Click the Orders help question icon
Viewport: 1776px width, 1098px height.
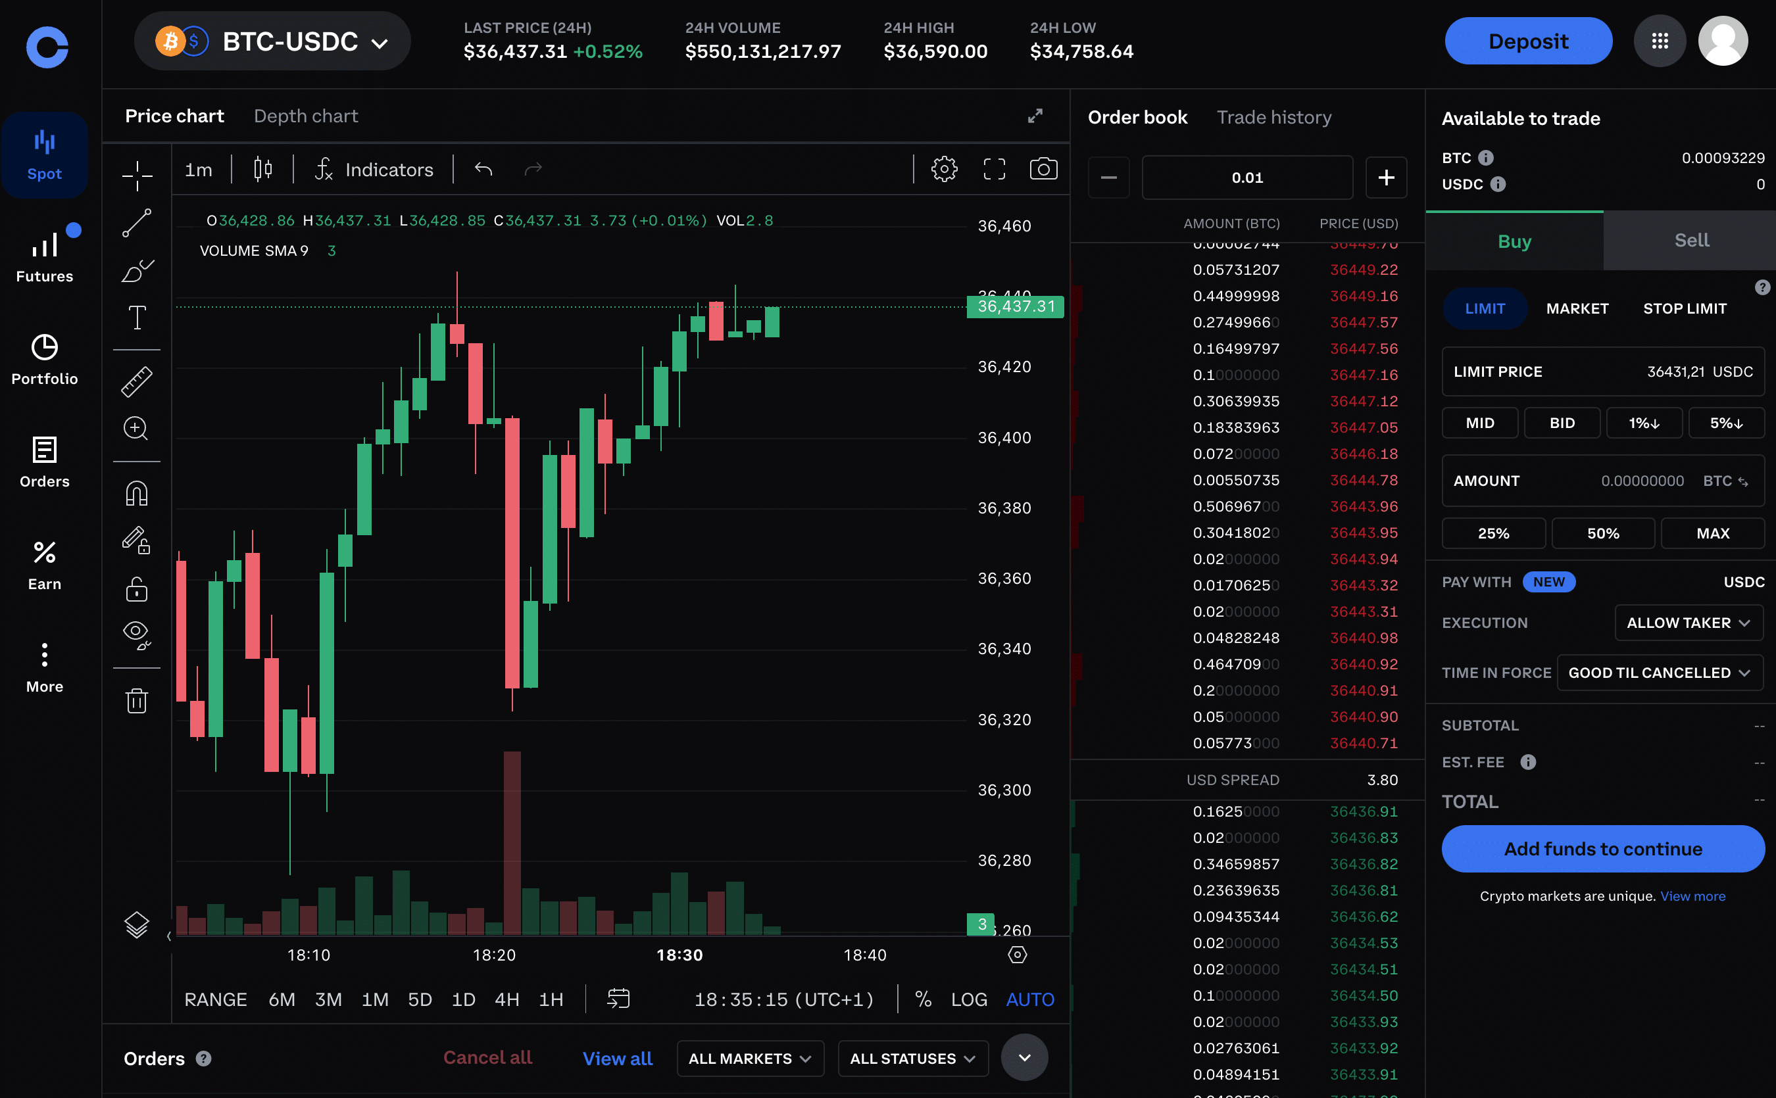203,1058
